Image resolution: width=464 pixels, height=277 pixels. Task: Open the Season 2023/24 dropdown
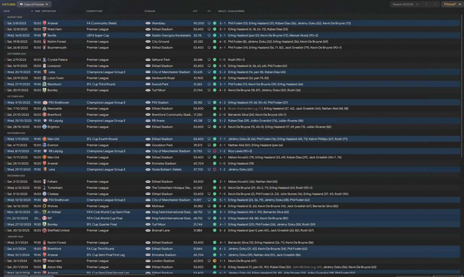pyautogui.click(x=406, y=4)
